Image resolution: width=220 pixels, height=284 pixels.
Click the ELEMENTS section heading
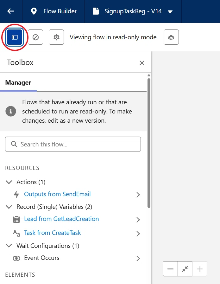coord(20,275)
